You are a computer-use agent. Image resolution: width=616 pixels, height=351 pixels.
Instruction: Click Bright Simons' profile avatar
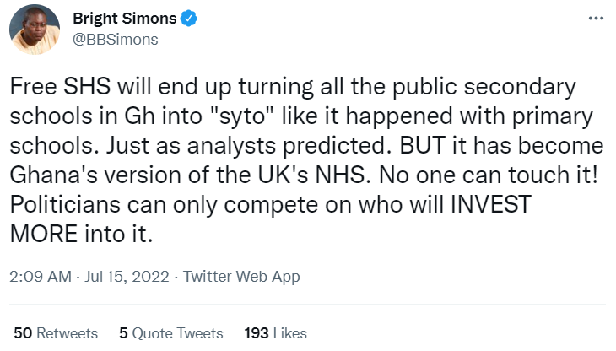pos(34,29)
